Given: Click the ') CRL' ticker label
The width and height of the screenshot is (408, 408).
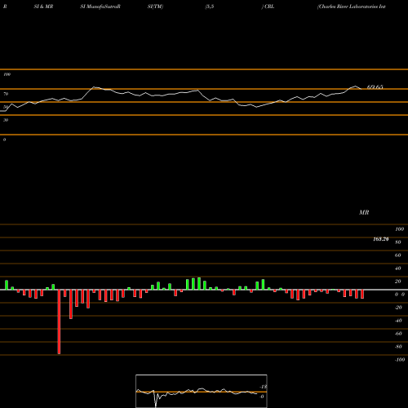Looking at the screenshot, I should 268,7.
